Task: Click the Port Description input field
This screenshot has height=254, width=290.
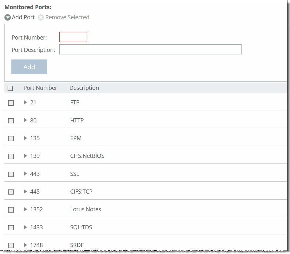Action: tap(150, 49)
